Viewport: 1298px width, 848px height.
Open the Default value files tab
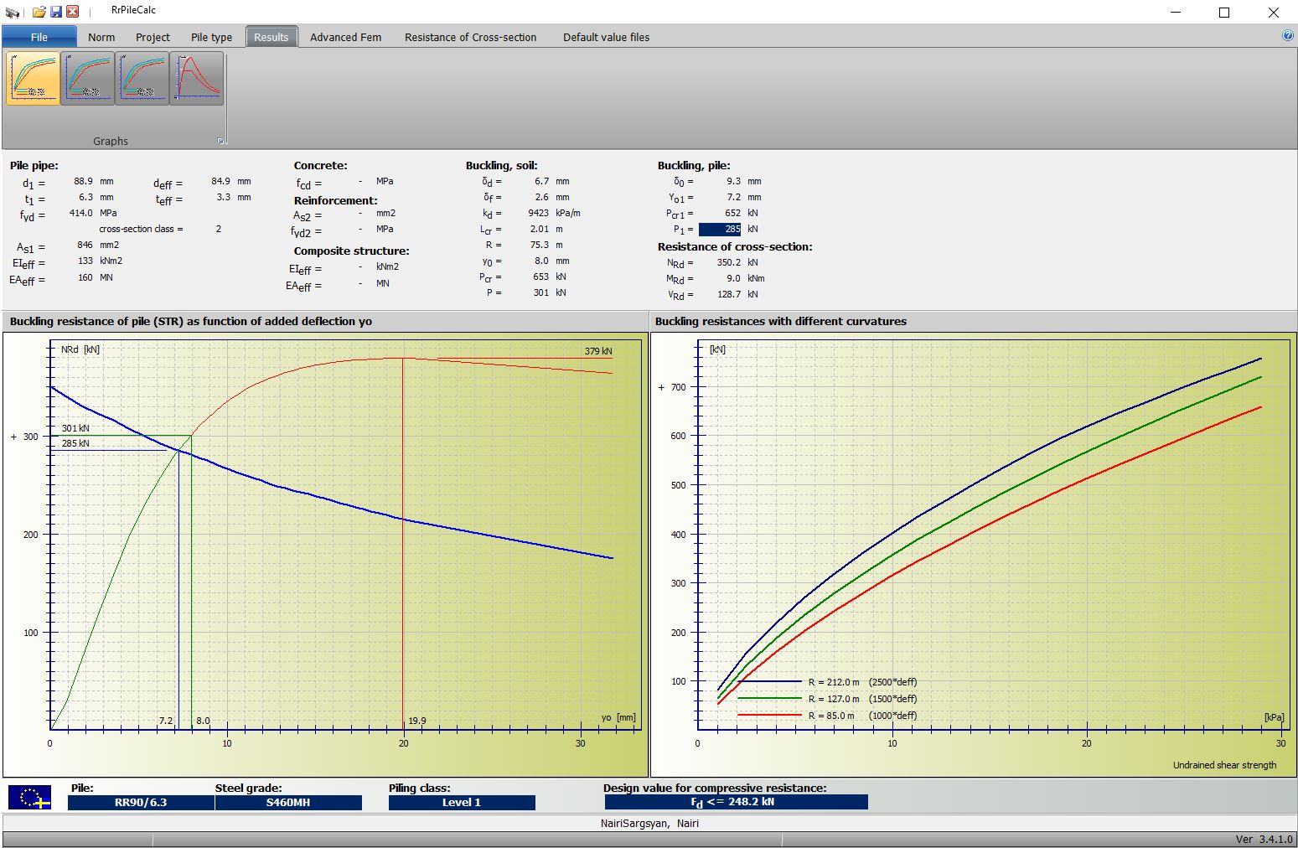tap(606, 37)
